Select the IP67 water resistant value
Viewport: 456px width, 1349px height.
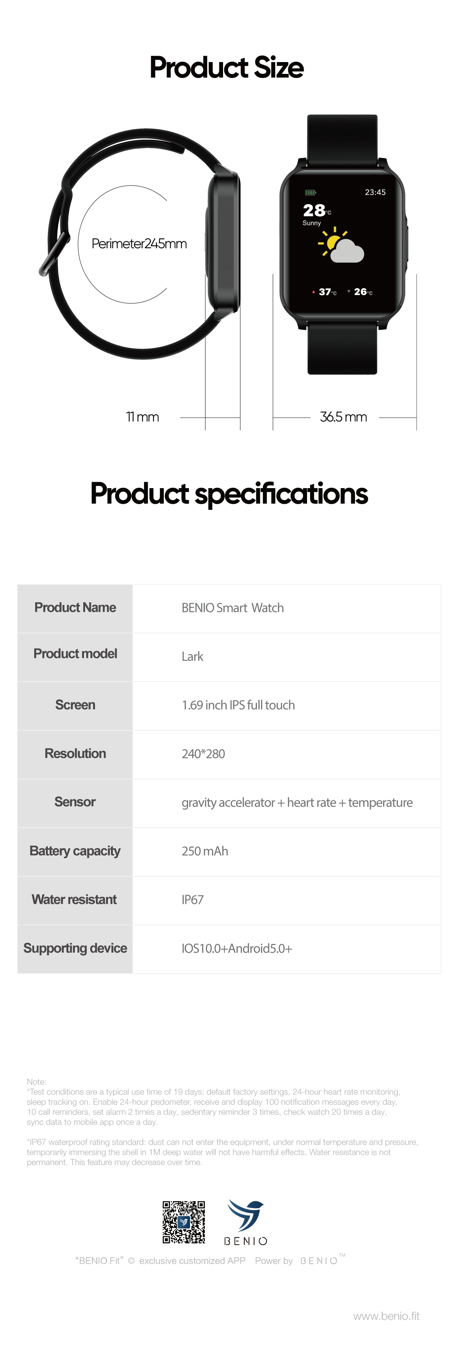pos(192,900)
